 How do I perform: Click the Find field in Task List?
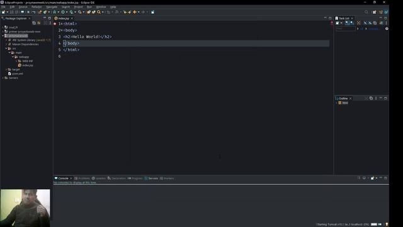(x=346, y=28)
